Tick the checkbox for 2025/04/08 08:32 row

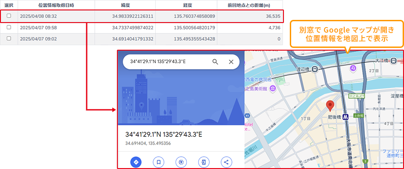point(9,16)
